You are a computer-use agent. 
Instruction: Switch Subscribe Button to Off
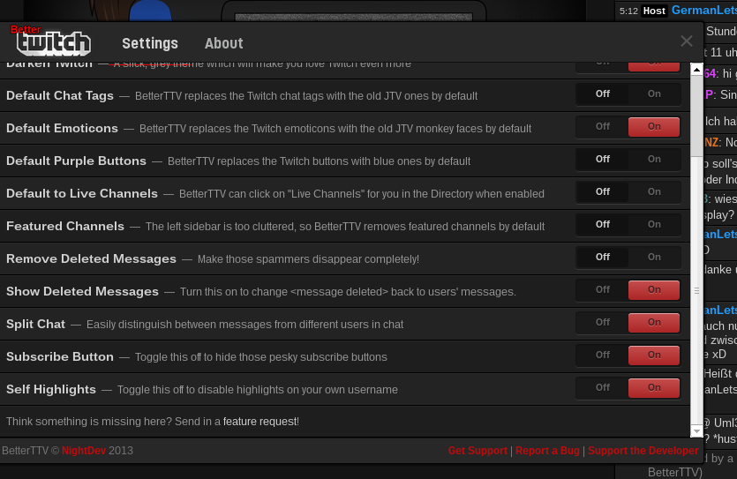coord(602,356)
